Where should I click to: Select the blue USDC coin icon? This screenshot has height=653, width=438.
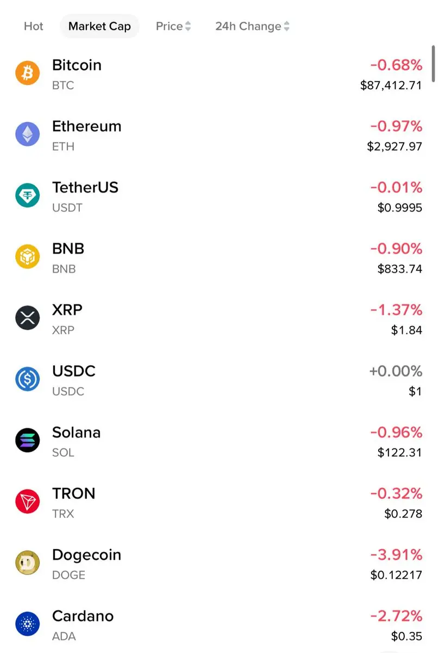click(x=27, y=379)
